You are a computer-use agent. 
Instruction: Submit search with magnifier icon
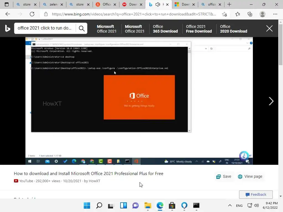(x=82, y=28)
